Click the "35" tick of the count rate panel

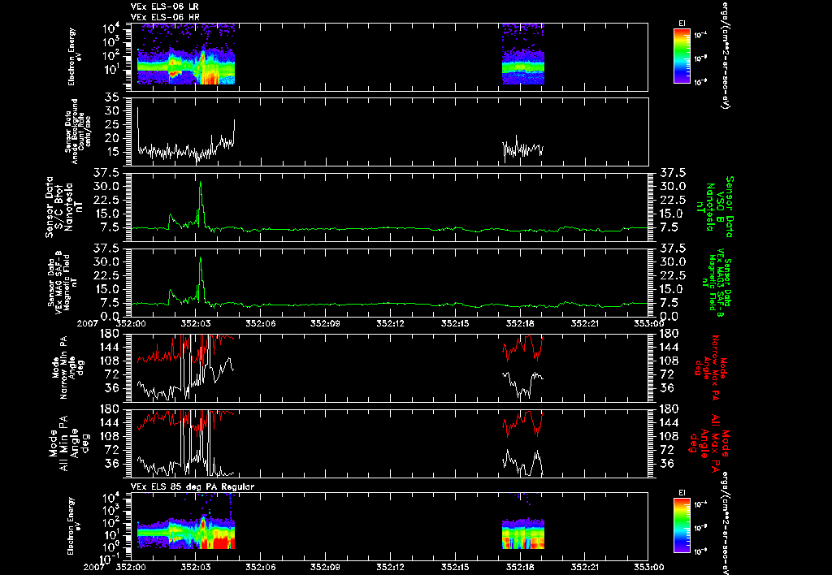[x=111, y=97]
